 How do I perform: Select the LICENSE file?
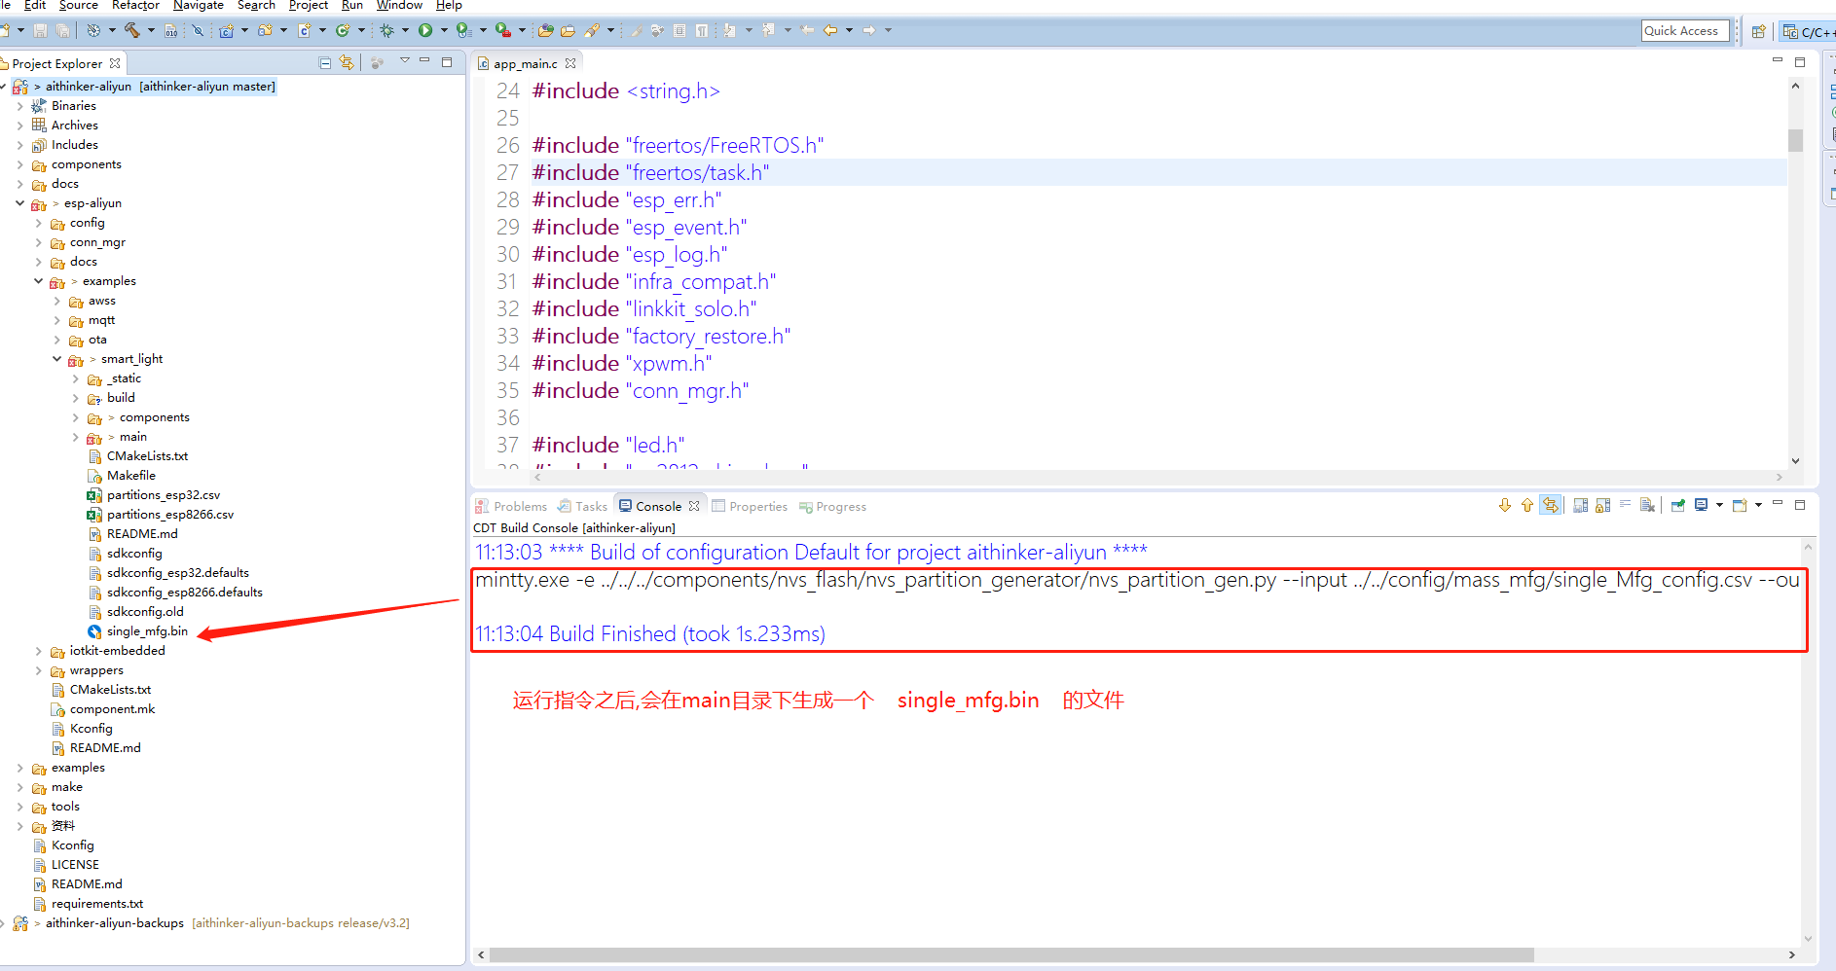click(x=75, y=865)
